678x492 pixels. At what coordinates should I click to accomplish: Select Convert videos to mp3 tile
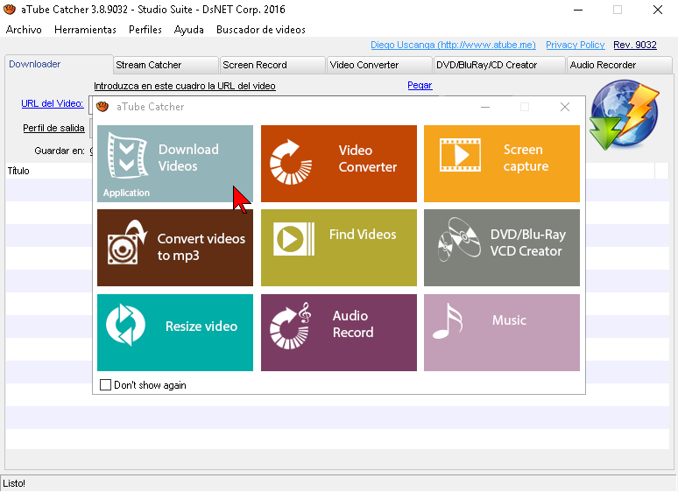click(x=174, y=248)
